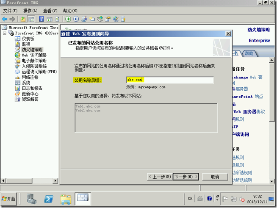Open the 帮助(H) menu
277x208 pixels.
pos(70,11)
